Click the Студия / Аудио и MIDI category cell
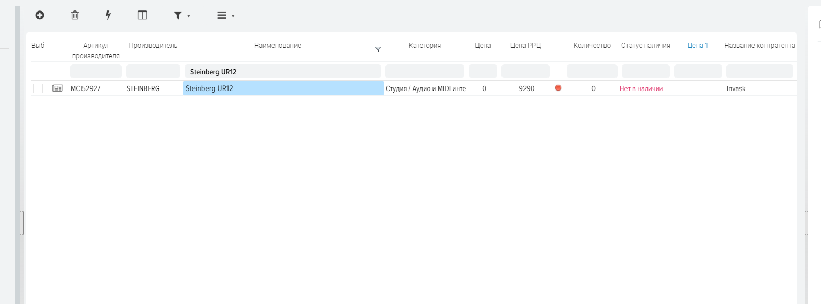Image resolution: width=821 pixels, height=304 pixels. (426, 88)
